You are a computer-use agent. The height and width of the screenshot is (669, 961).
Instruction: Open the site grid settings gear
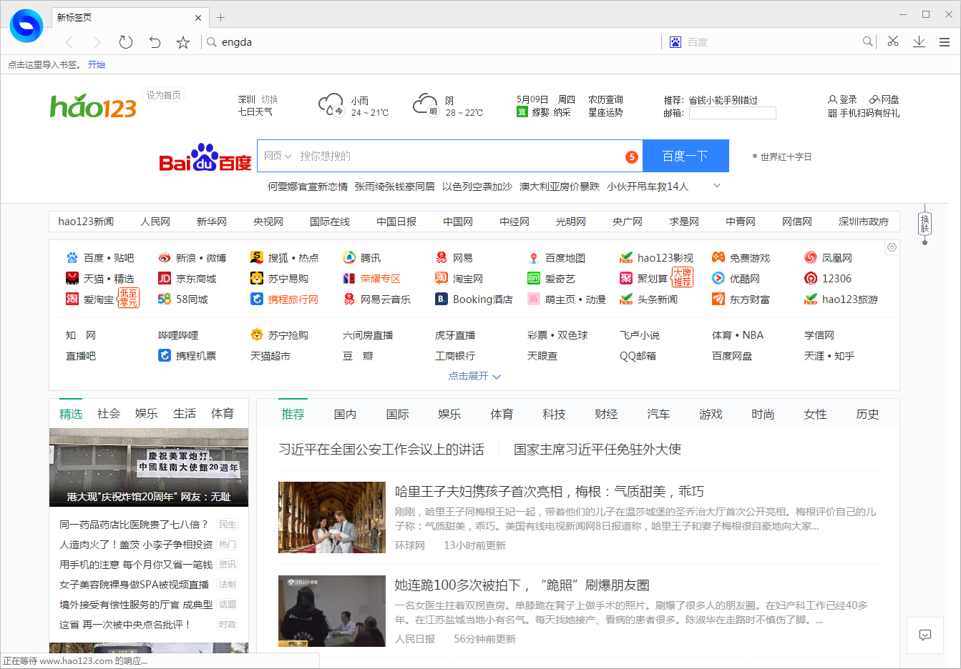892,247
